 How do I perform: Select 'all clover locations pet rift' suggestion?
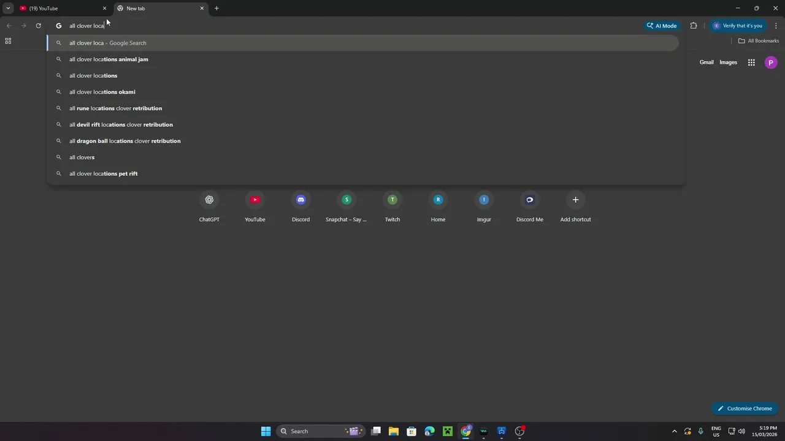363,173
